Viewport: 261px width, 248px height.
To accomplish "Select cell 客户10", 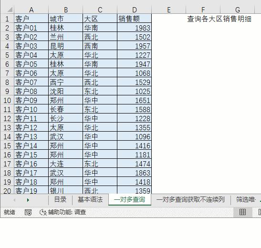I will [31, 109].
